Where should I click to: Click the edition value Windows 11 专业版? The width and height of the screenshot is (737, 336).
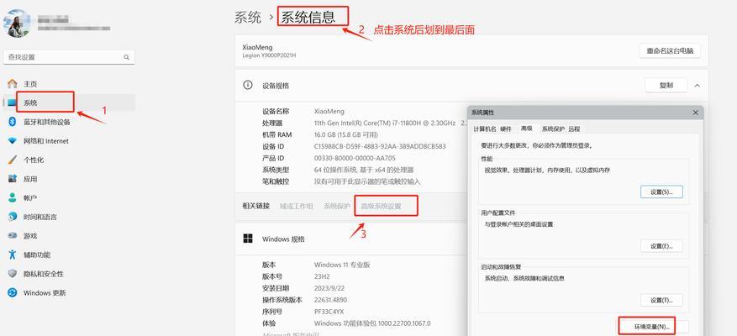pos(342,265)
